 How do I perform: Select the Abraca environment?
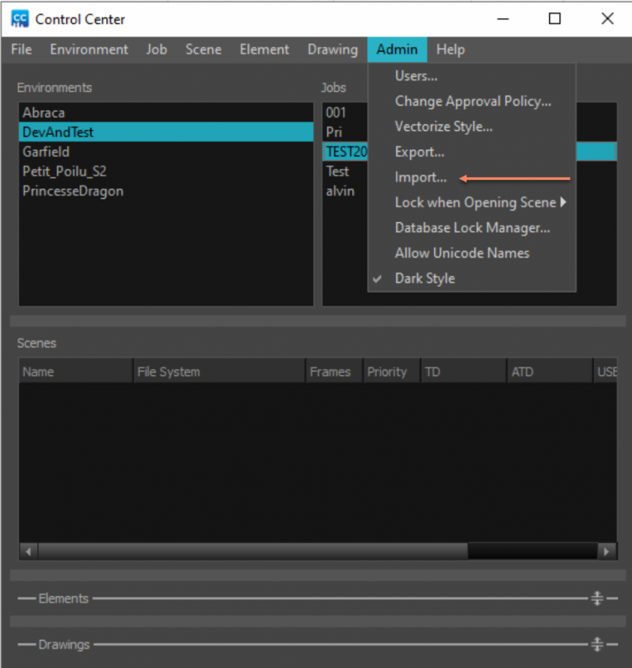[x=166, y=113]
